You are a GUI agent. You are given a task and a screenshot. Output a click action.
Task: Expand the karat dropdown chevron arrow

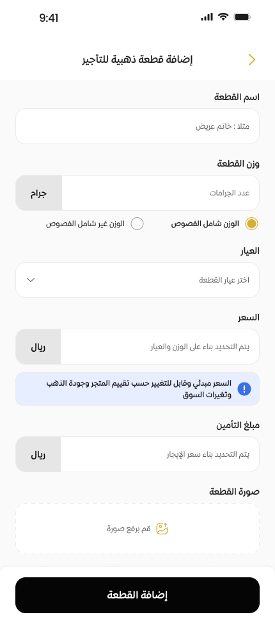coord(31,280)
